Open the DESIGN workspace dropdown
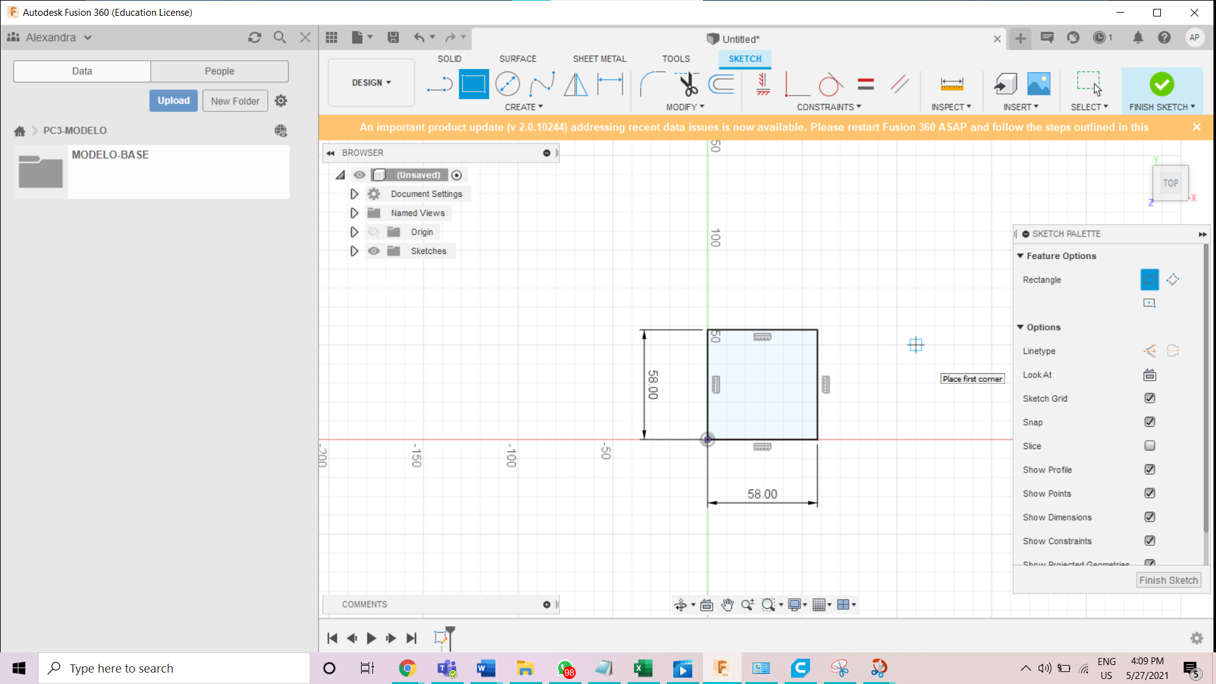1216x684 pixels. point(371,83)
